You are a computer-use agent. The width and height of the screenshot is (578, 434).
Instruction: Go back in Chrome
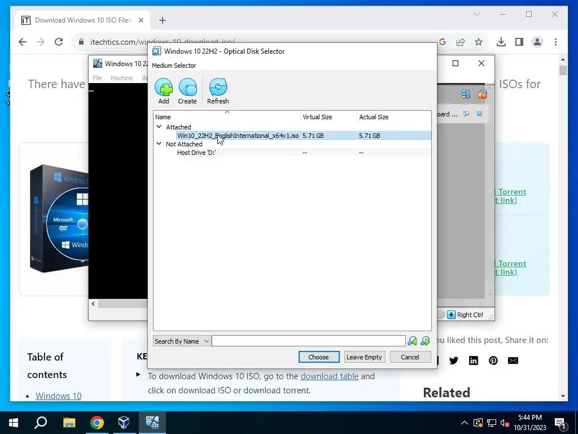point(23,42)
